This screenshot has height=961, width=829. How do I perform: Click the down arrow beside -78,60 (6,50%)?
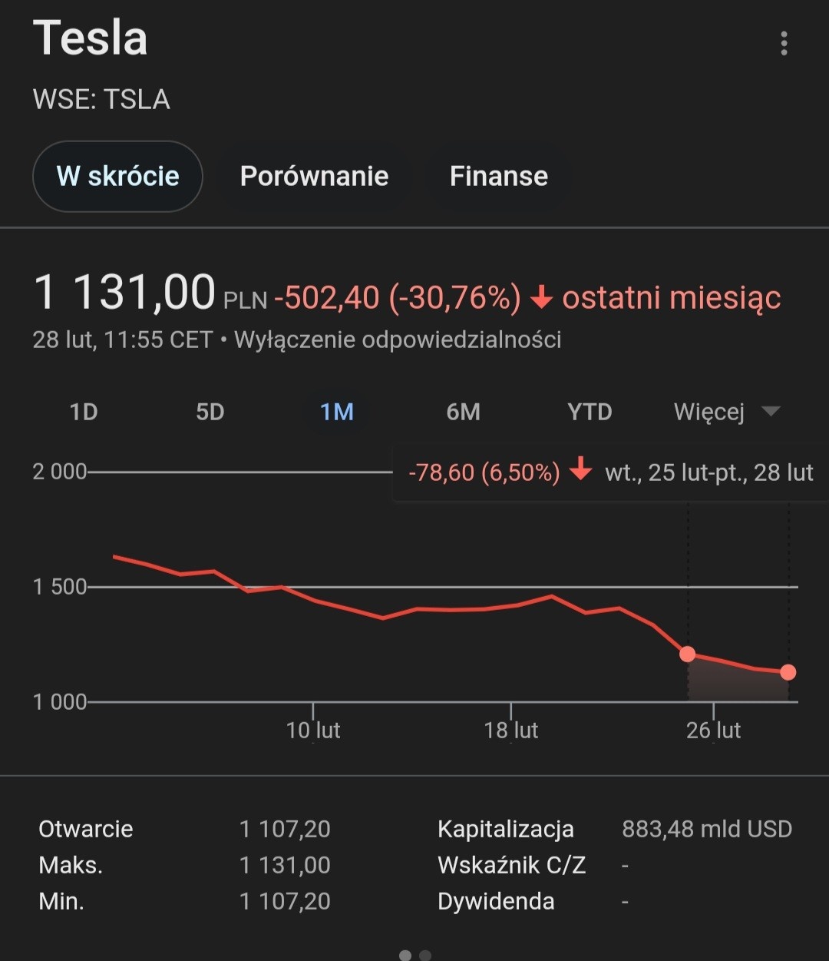581,472
